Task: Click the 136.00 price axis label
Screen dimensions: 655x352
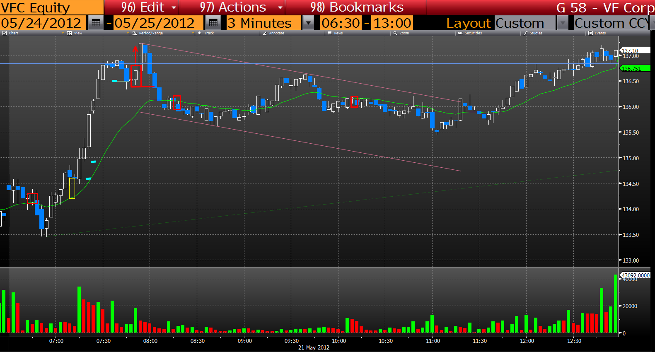Action: coord(631,107)
